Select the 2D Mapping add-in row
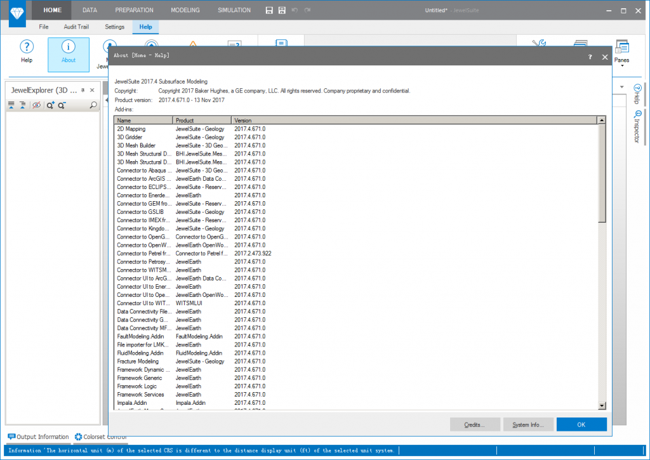Image resolution: width=650 pixels, height=460 pixels. 356,129
